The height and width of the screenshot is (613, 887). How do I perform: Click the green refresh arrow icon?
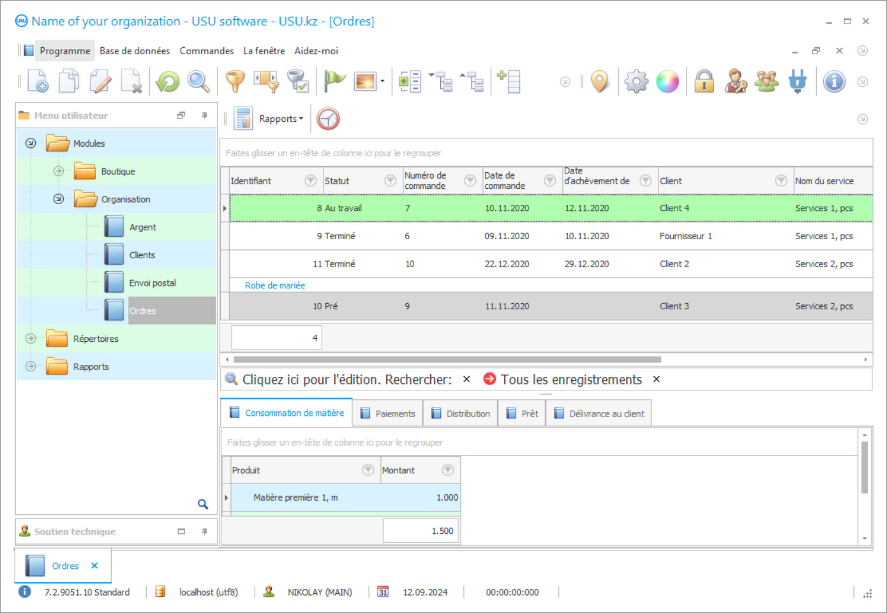point(168,82)
